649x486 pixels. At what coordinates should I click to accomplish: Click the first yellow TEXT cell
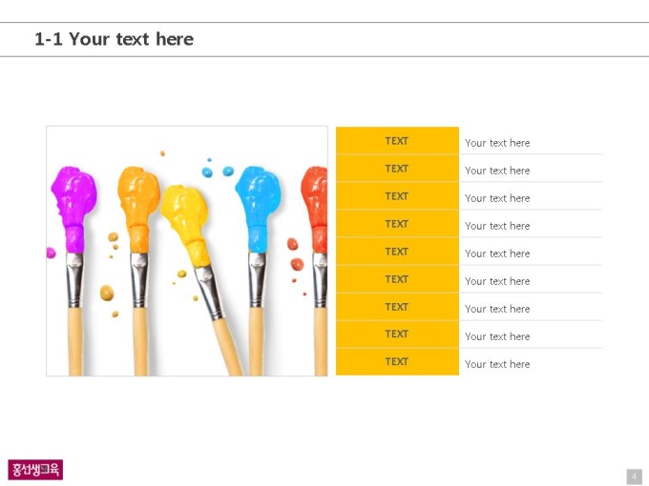[x=397, y=140]
